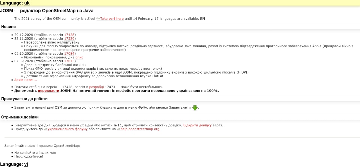Open stable version 17329 link
The height and width of the screenshot is (167, 360).
click(69, 38)
